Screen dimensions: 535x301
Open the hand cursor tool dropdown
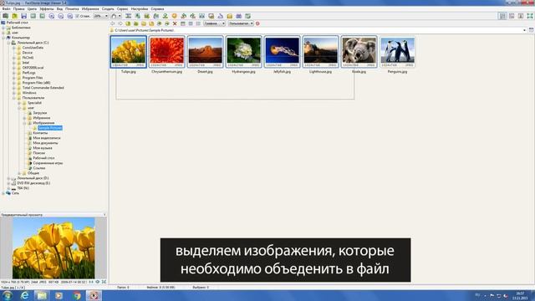click(x=120, y=16)
